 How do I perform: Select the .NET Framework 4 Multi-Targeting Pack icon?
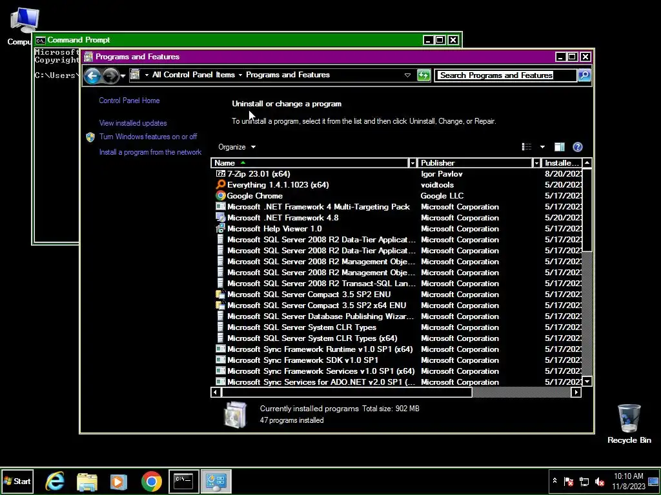pos(221,207)
